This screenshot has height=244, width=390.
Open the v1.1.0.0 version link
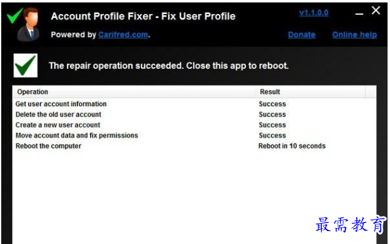313,13
